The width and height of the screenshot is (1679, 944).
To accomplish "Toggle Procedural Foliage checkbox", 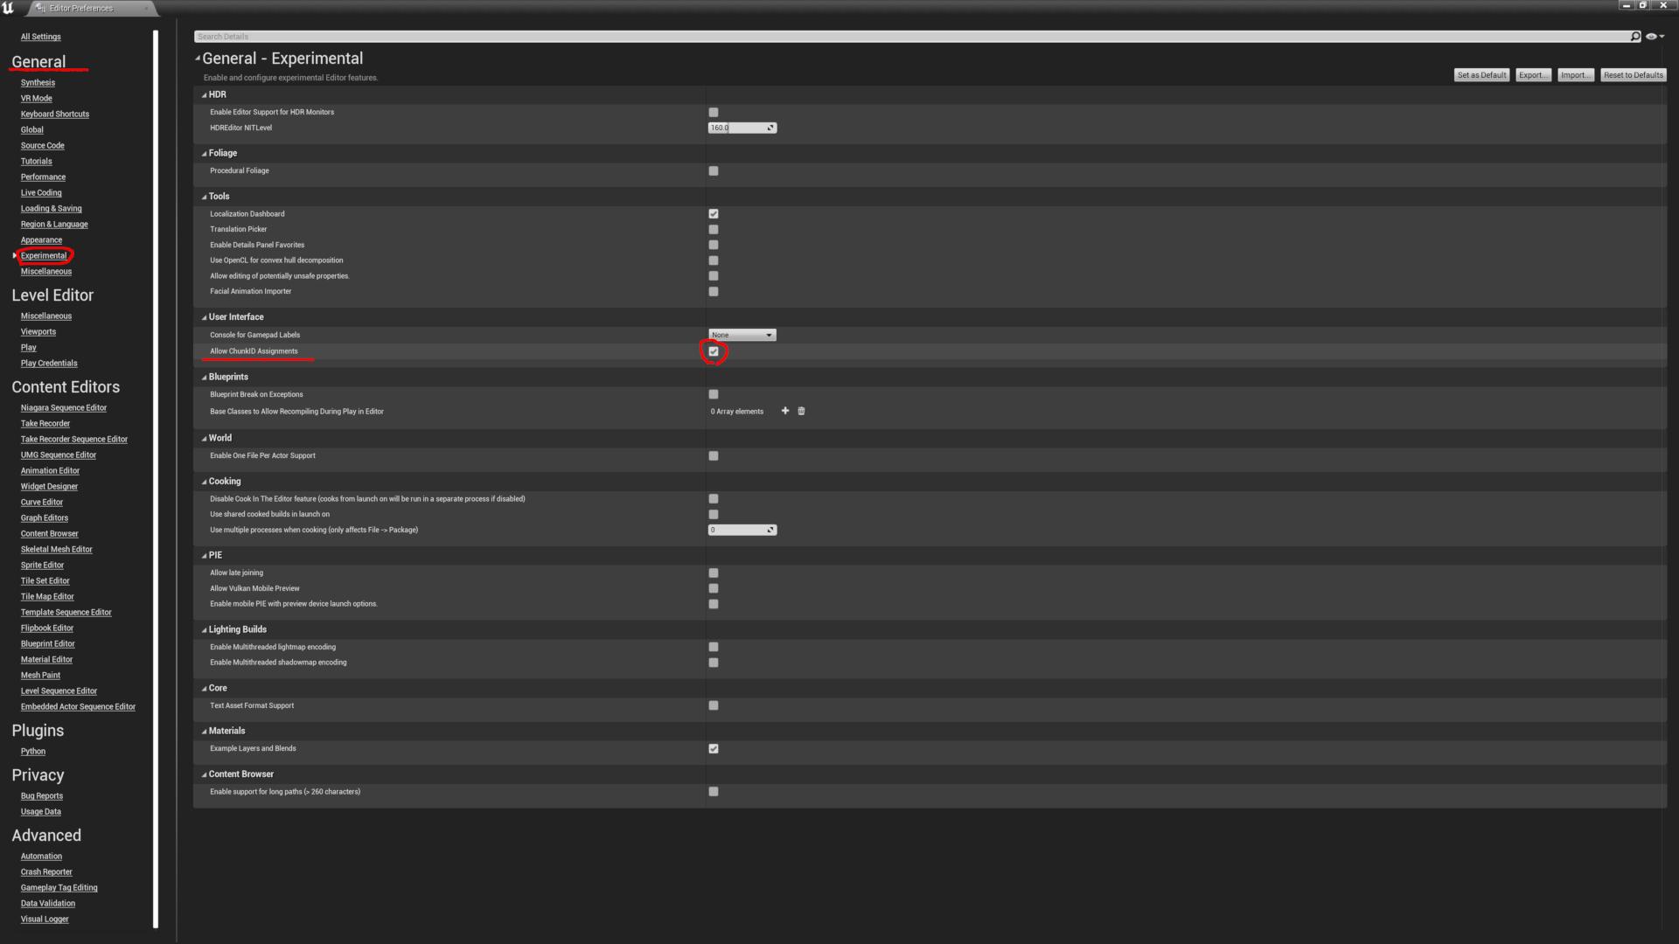I will tap(714, 171).
